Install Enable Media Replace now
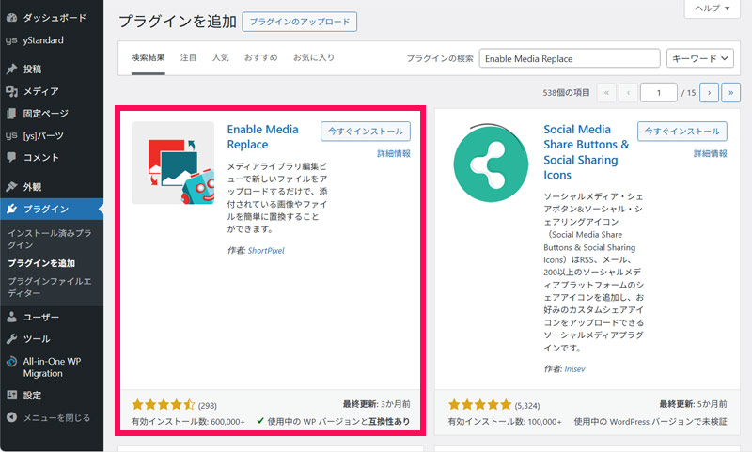The height and width of the screenshot is (452, 752). 366,131
